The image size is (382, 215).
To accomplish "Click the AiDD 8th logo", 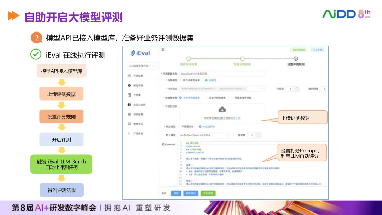I will click(x=347, y=14).
